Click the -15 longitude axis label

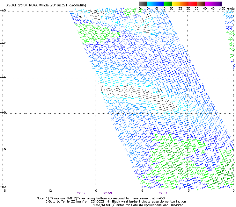point(3,191)
